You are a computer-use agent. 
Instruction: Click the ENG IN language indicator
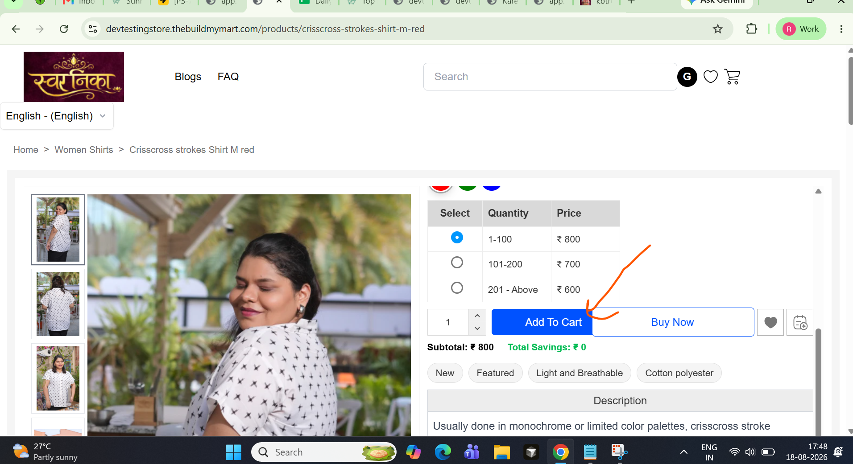click(x=709, y=452)
